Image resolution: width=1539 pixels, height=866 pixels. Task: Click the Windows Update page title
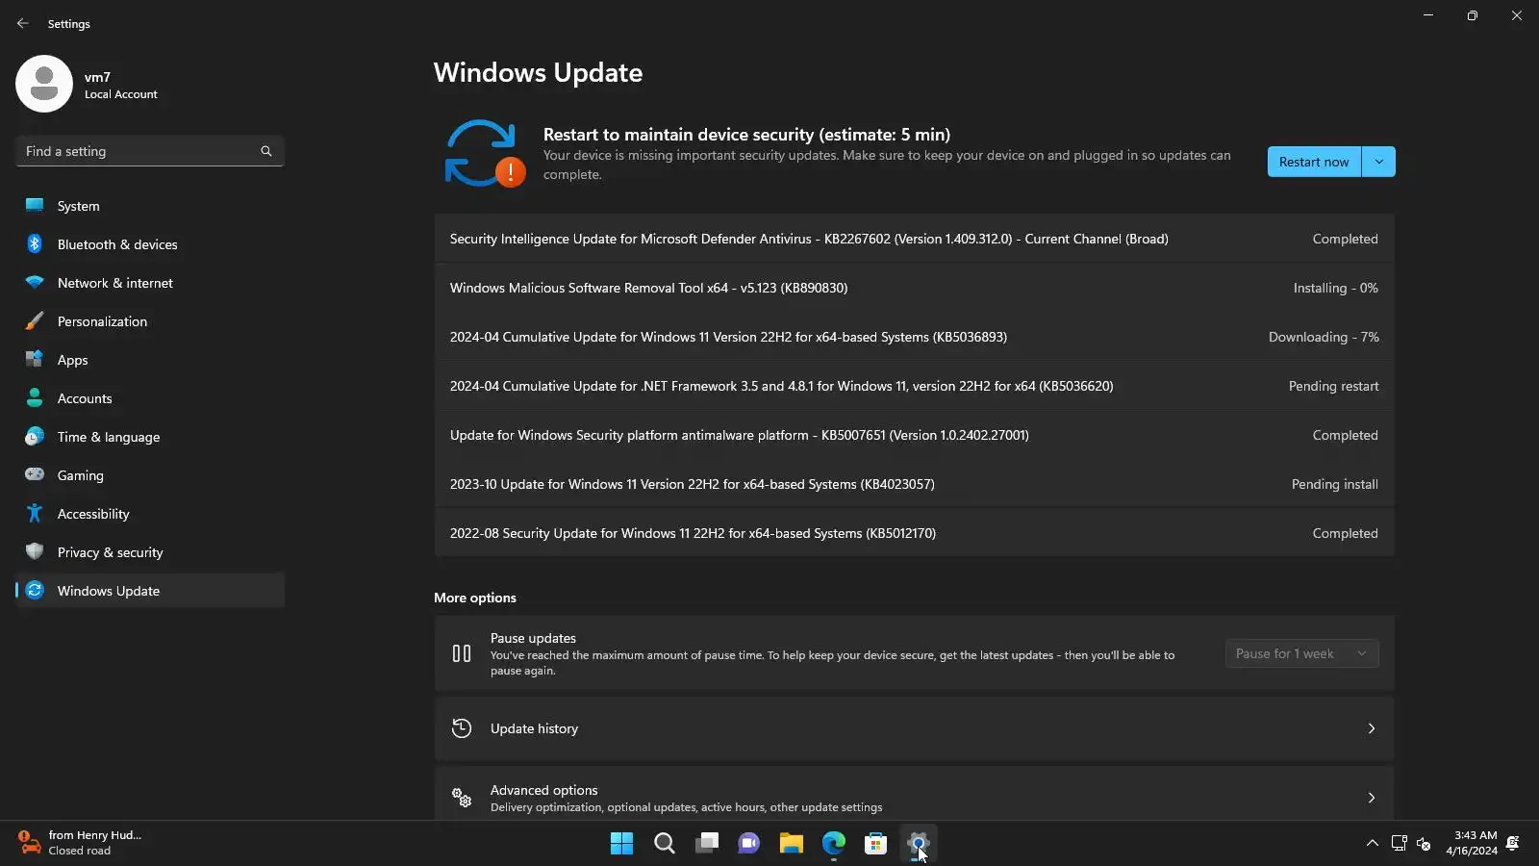click(x=538, y=73)
